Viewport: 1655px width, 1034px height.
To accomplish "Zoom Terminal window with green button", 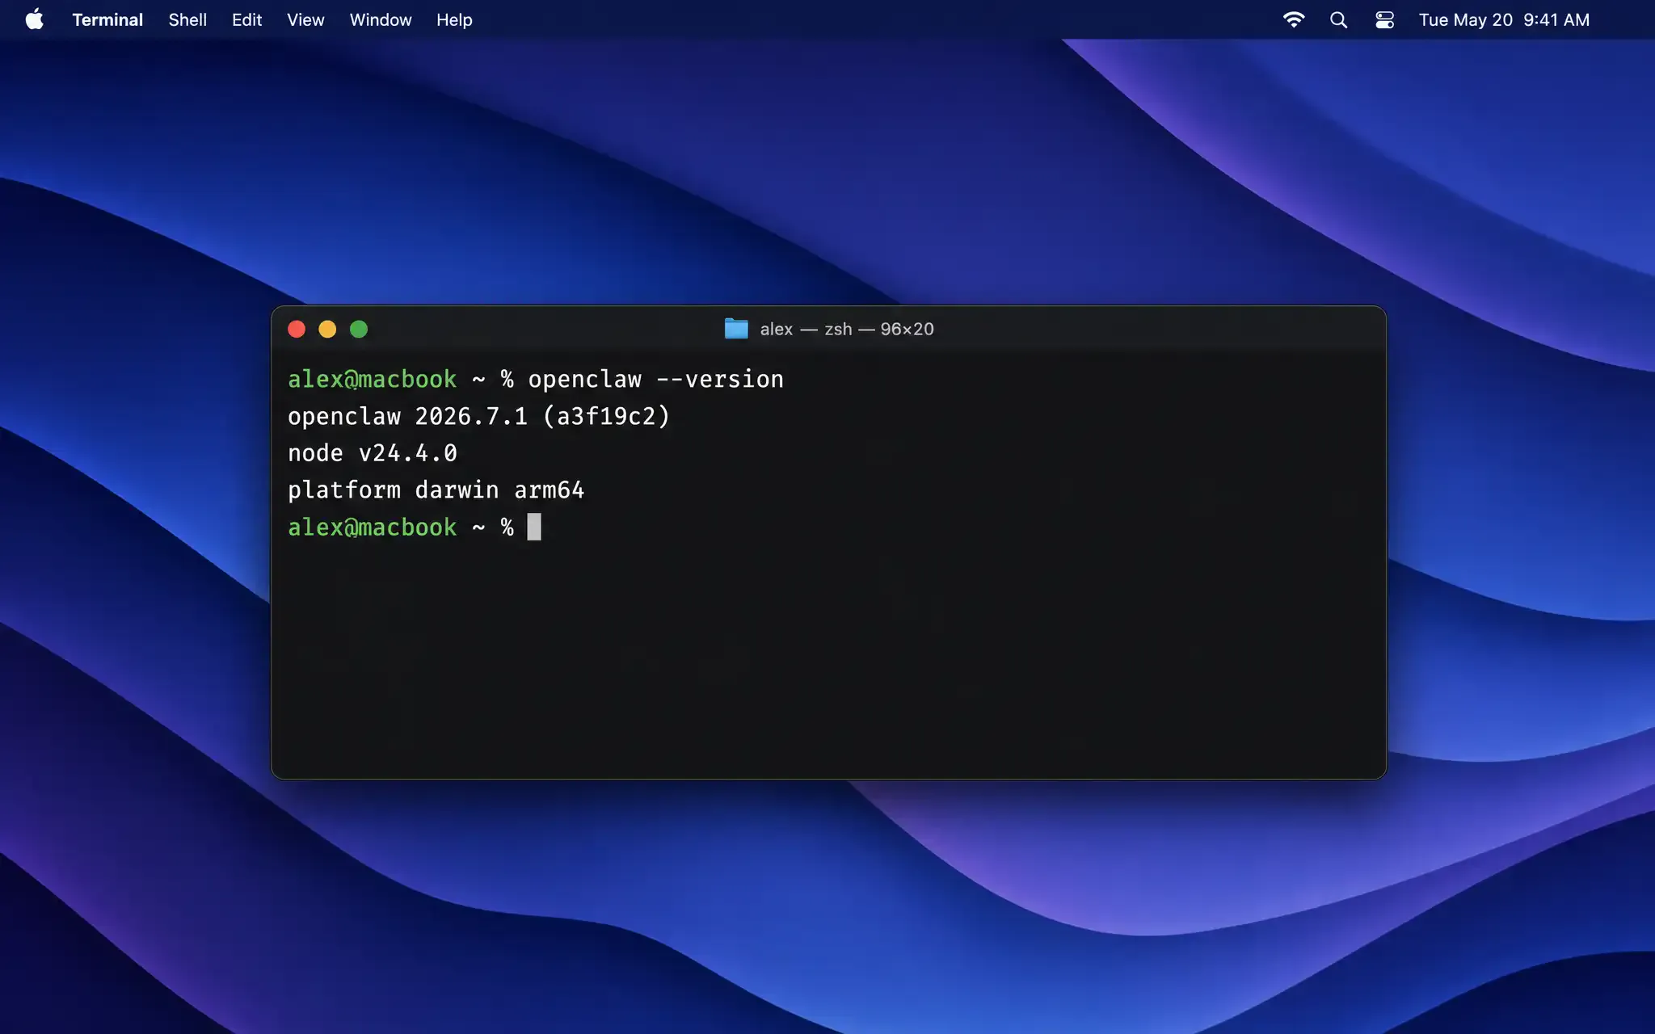I will tap(359, 329).
